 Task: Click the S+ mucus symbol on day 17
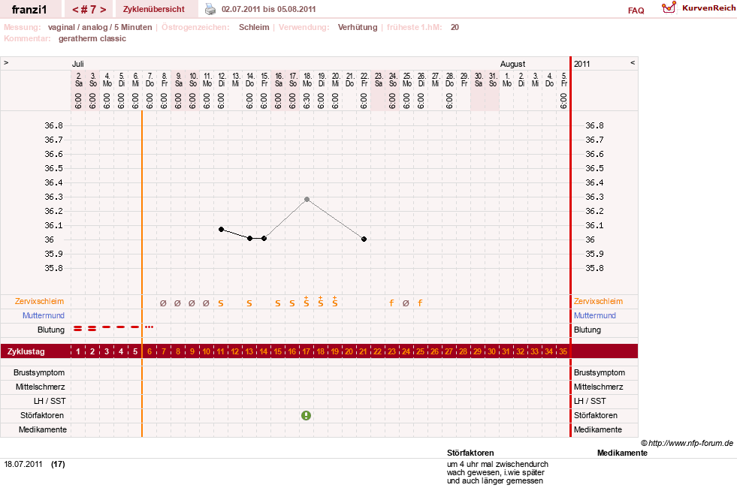pyautogui.click(x=306, y=302)
